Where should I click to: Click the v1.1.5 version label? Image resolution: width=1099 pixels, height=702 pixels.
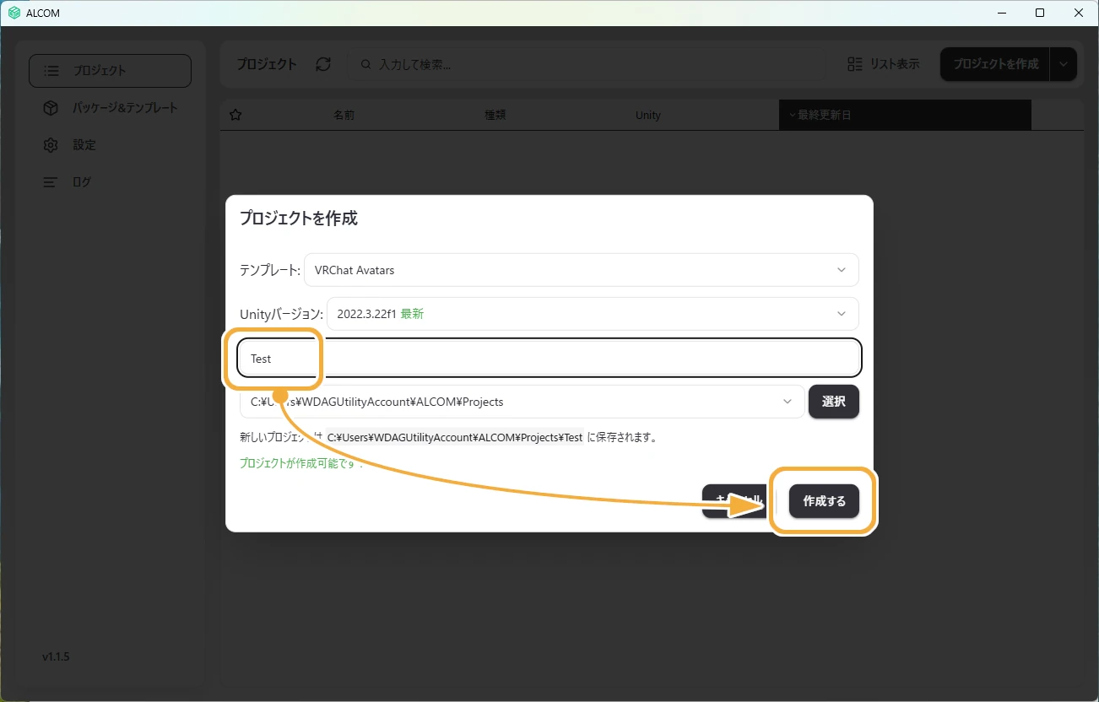coord(56,656)
